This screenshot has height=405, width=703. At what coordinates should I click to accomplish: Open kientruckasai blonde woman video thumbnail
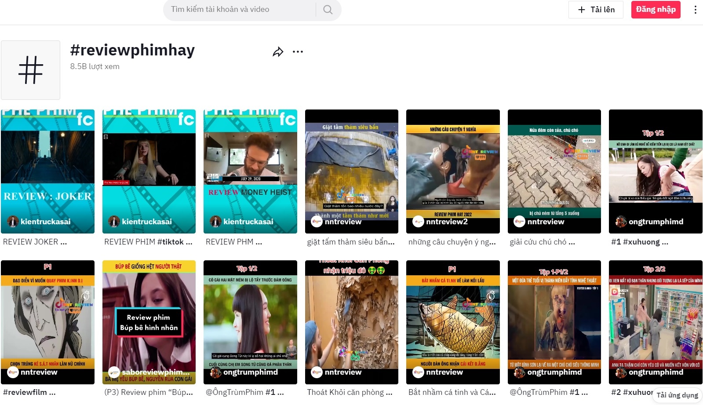[149, 171]
